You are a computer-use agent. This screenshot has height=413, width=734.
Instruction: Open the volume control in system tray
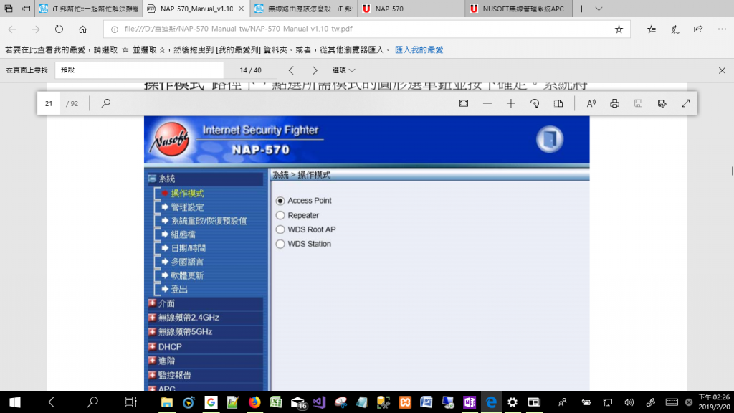tap(629, 402)
